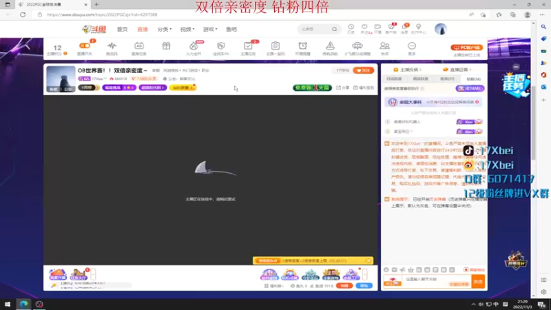Toggle the red checkbox option above chat input
Viewport: 551px width, 310px height.
coord(466,269)
